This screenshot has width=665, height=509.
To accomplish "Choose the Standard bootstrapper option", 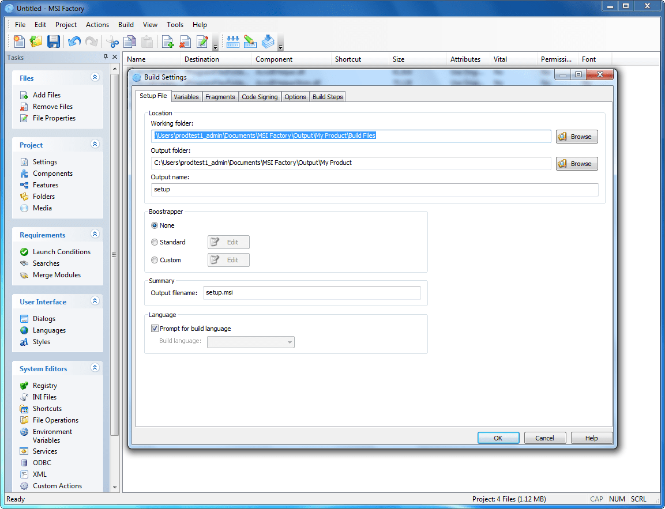I will pyautogui.click(x=155, y=242).
